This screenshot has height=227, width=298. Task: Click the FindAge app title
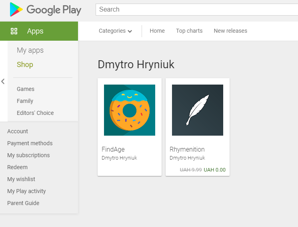point(113,149)
